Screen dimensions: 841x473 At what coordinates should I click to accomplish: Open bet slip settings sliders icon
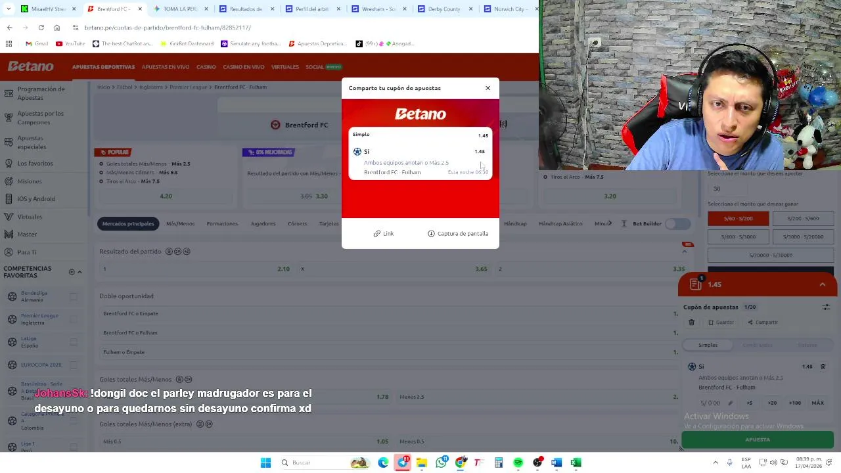[826, 307]
